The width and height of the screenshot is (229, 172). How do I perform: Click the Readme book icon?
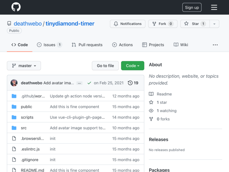point(151,94)
